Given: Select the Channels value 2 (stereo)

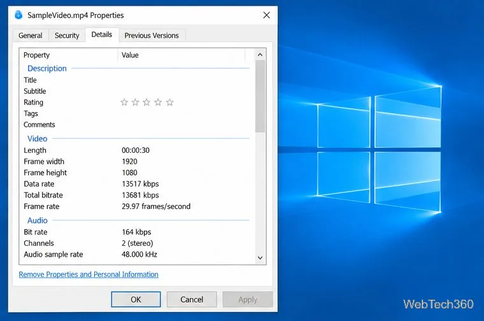Looking at the screenshot, I should (138, 243).
